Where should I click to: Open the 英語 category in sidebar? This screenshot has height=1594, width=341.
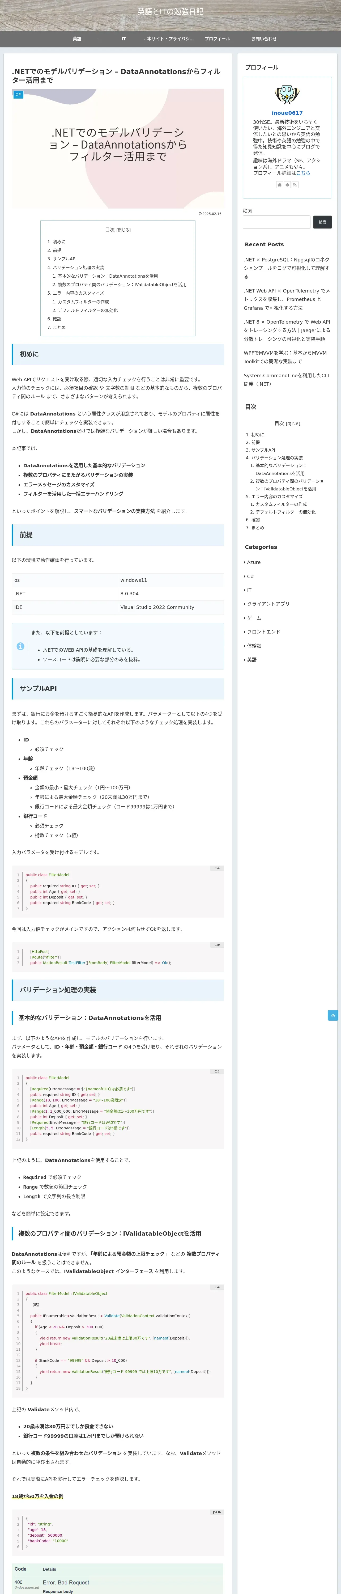pos(252,660)
